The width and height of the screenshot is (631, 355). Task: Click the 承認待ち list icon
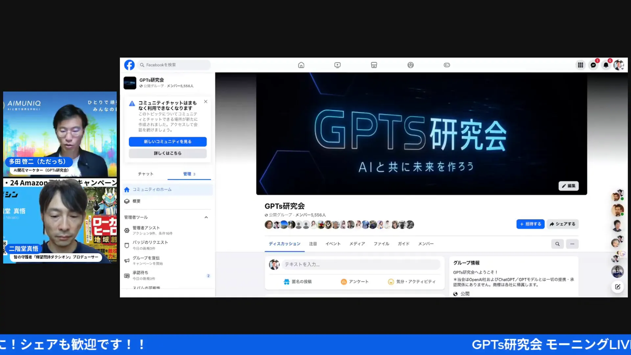127,276
